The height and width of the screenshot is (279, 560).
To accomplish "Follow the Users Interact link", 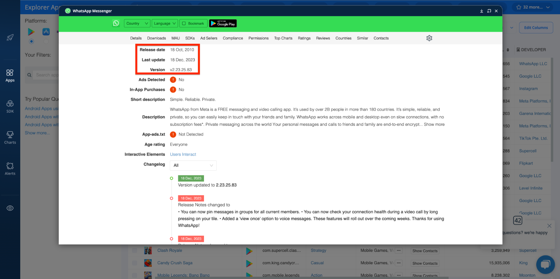I will pyautogui.click(x=183, y=154).
